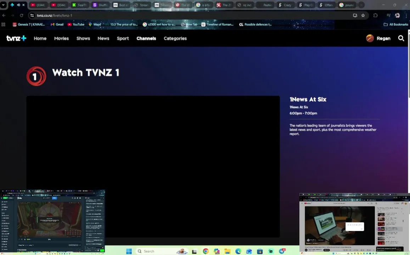Click the cast/install icon in address bar
The image size is (410, 255).
(355, 16)
